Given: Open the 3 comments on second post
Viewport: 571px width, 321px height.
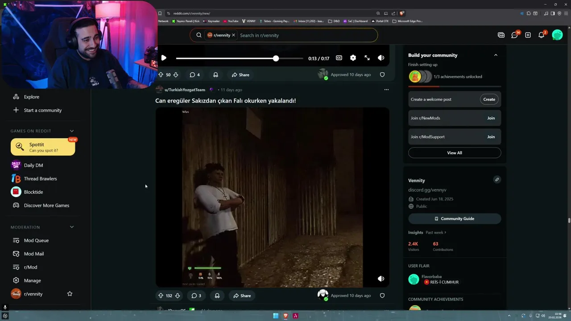Looking at the screenshot, I should point(196,296).
